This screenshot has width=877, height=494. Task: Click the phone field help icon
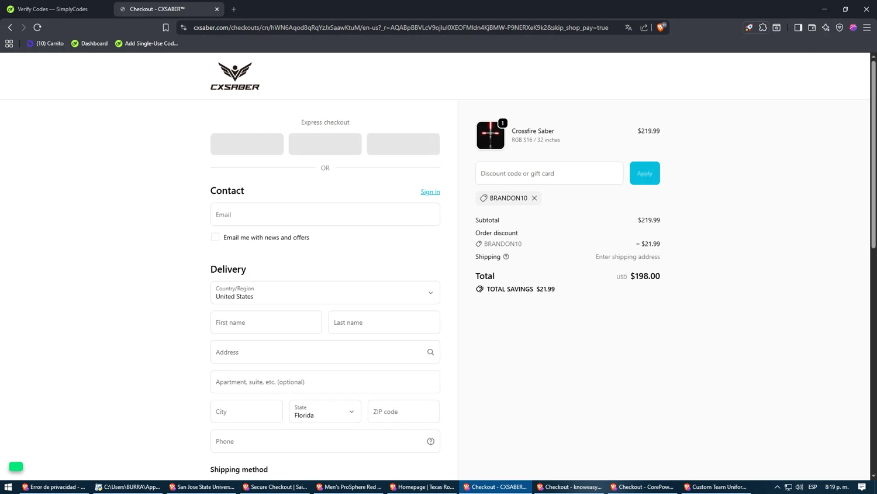click(x=430, y=441)
